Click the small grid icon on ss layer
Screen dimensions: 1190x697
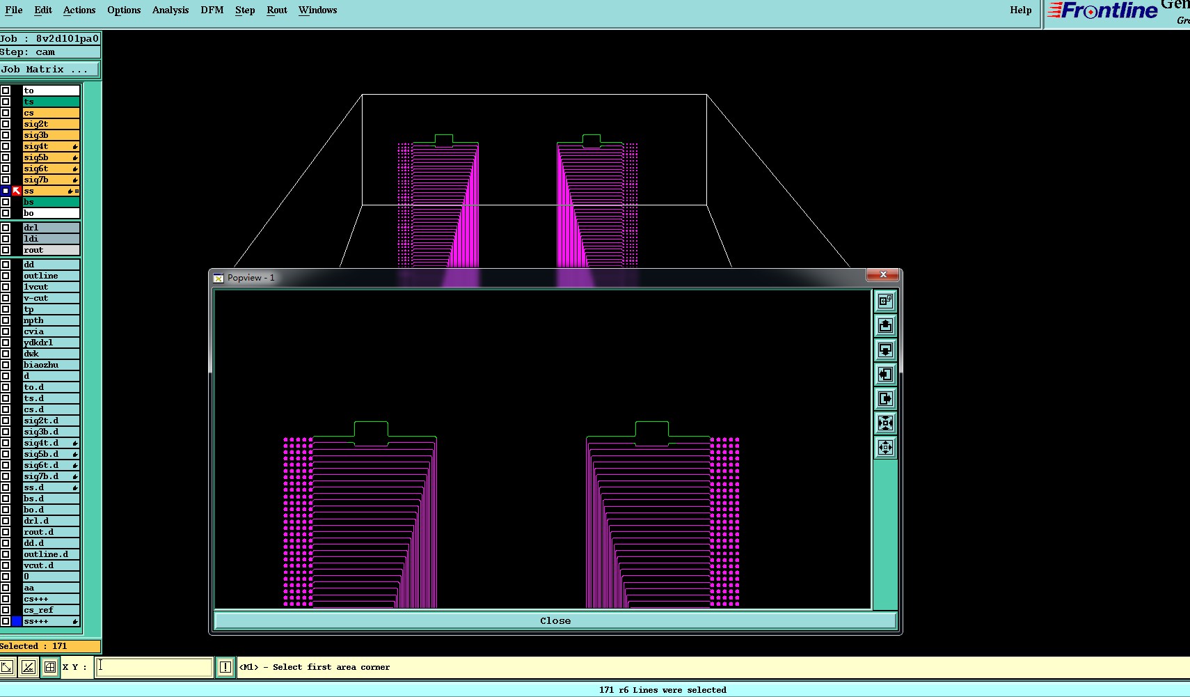coord(77,191)
